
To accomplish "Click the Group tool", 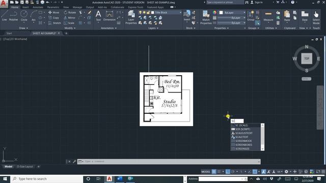I will 251,16.
